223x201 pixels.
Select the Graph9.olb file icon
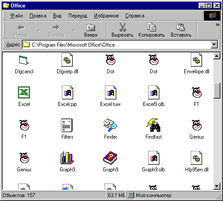tap(154, 158)
